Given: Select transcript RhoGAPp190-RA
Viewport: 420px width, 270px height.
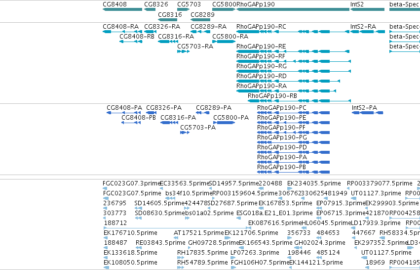Looking at the screenshot, I should 286,91.
